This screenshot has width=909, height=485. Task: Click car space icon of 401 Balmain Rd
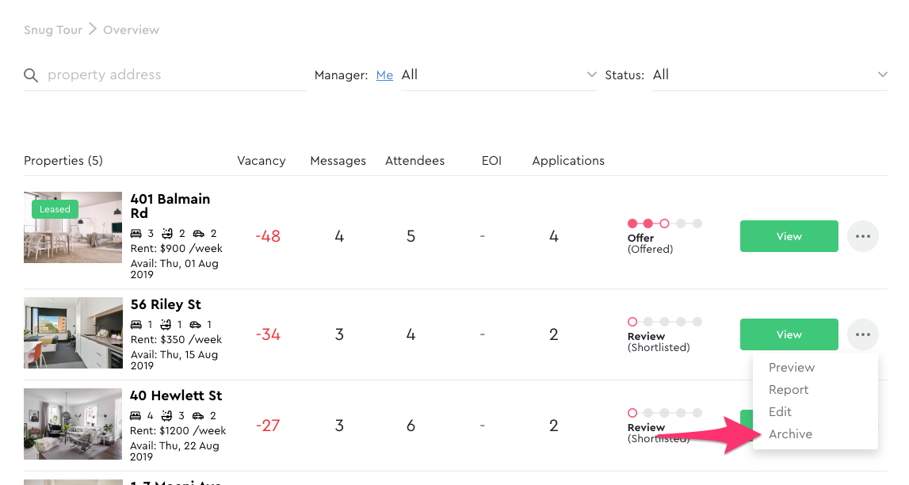(x=198, y=234)
